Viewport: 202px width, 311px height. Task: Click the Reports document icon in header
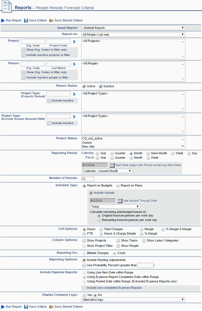[x=7, y=7]
